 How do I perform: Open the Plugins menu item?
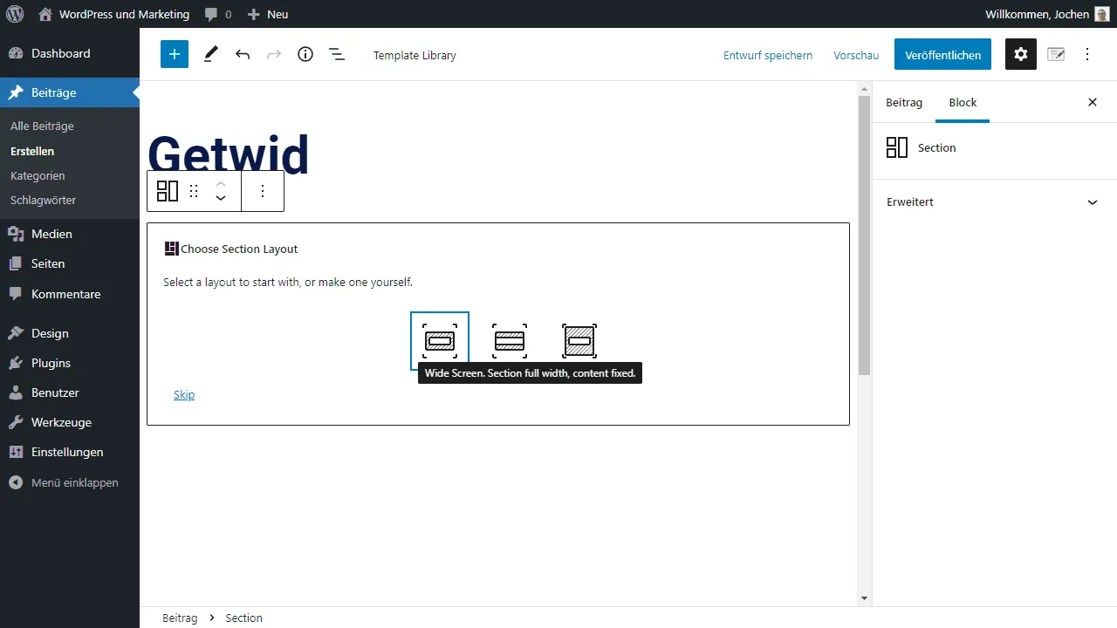tap(70, 363)
